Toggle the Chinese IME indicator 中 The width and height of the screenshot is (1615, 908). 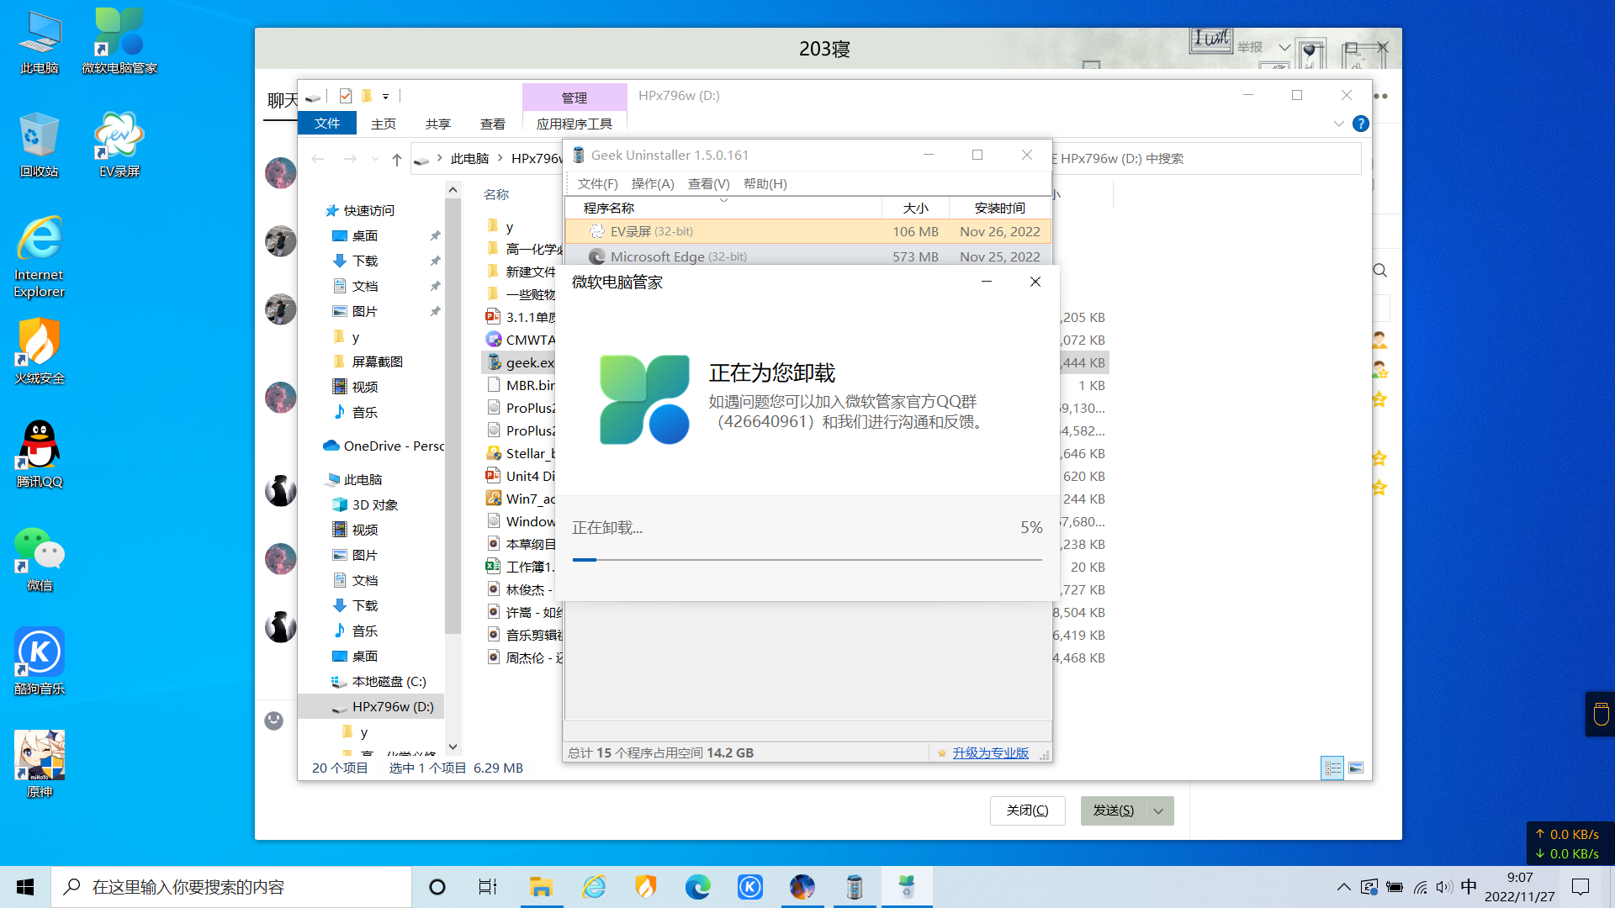(1469, 887)
